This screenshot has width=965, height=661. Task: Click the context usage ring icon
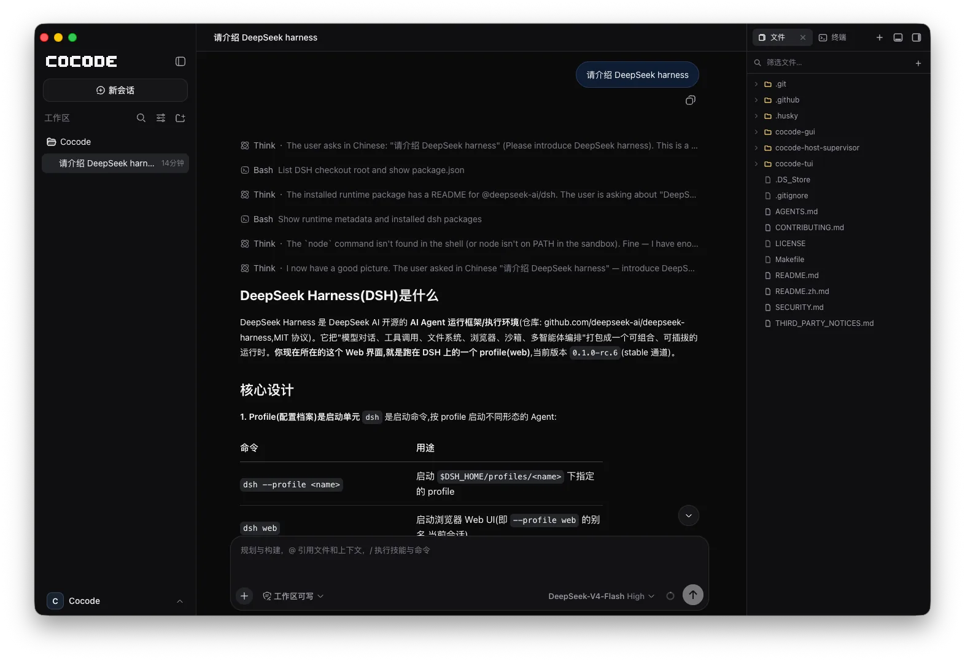tap(670, 596)
